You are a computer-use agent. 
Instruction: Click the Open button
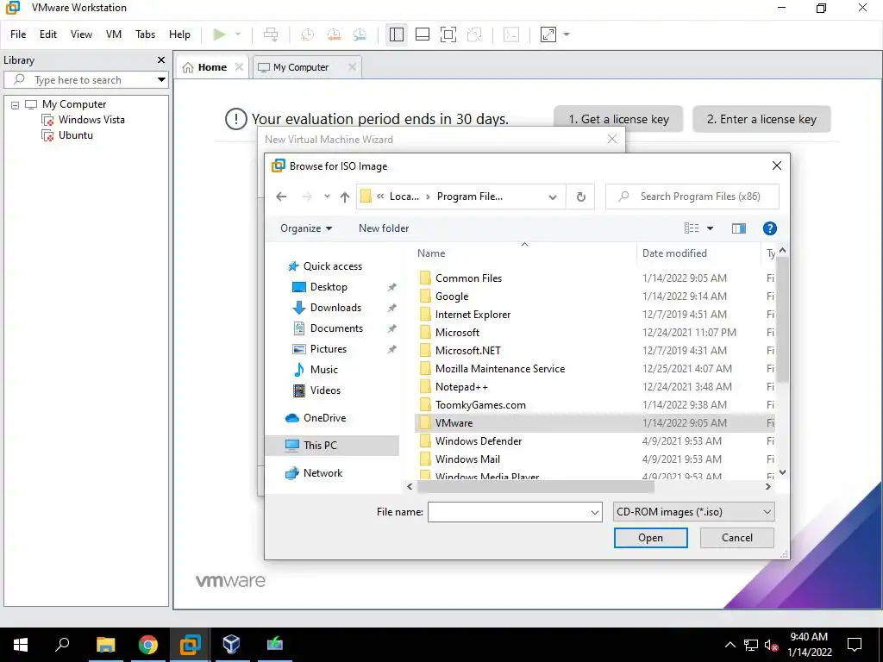point(650,538)
